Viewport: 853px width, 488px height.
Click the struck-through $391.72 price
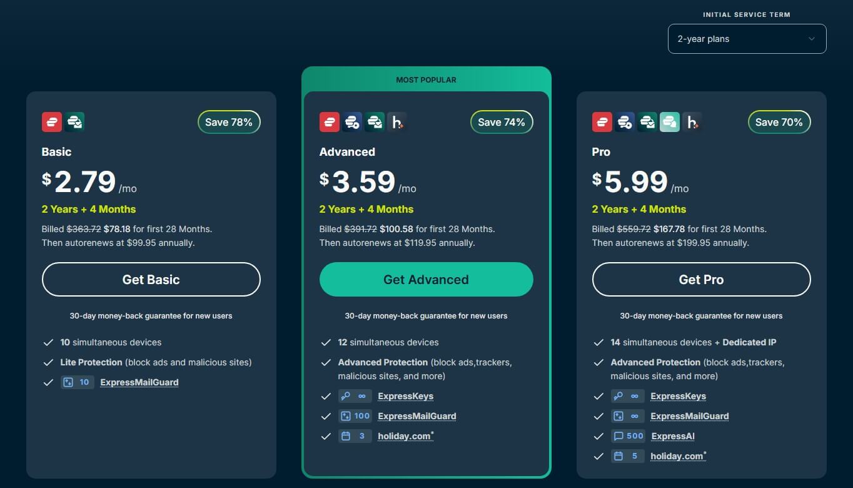(361, 229)
